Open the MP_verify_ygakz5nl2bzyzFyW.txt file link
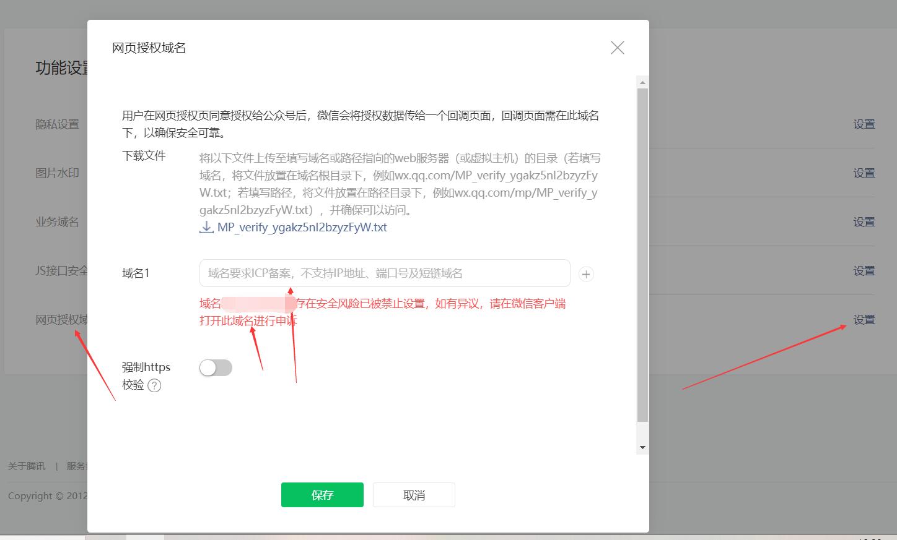Image resolution: width=897 pixels, height=540 pixels. (302, 227)
